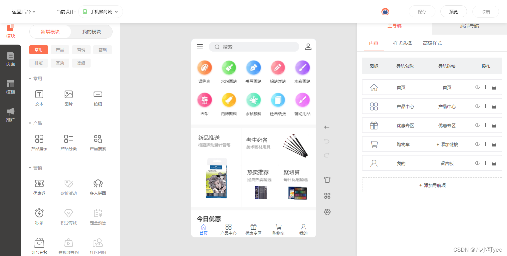Collapse the 营销 module group
This screenshot has height=256, width=507.
click(35, 168)
